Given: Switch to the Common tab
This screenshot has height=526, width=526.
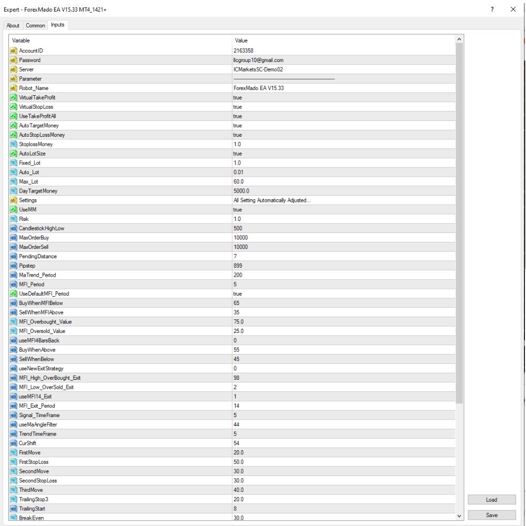Looking at the screenshot, I should coord(35,25).
